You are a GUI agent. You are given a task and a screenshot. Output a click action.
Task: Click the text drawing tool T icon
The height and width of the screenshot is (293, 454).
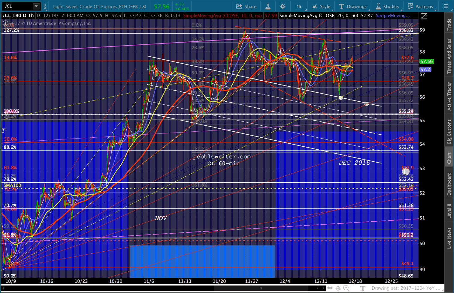point(363,289)
